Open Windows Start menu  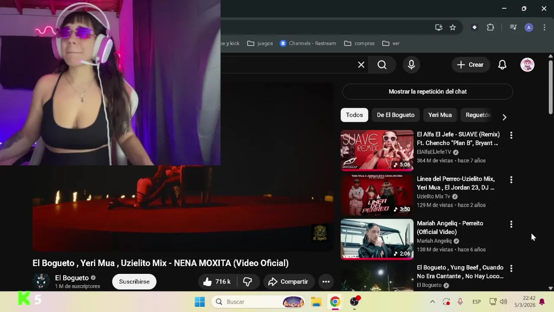200,302
